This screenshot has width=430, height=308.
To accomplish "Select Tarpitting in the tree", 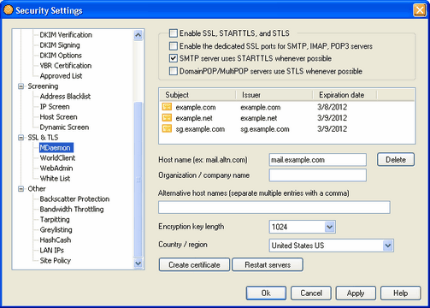I will point(55,220).
